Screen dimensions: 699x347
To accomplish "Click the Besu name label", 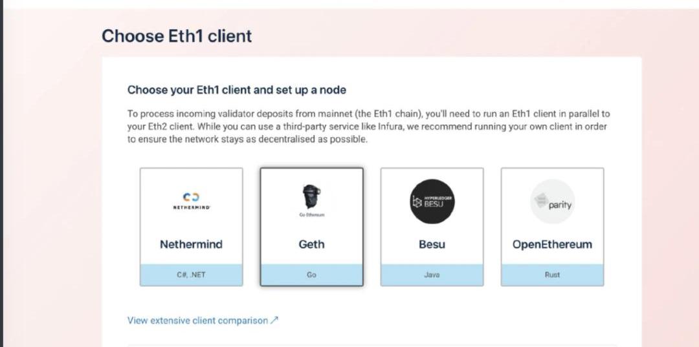I will click(432, 244).
